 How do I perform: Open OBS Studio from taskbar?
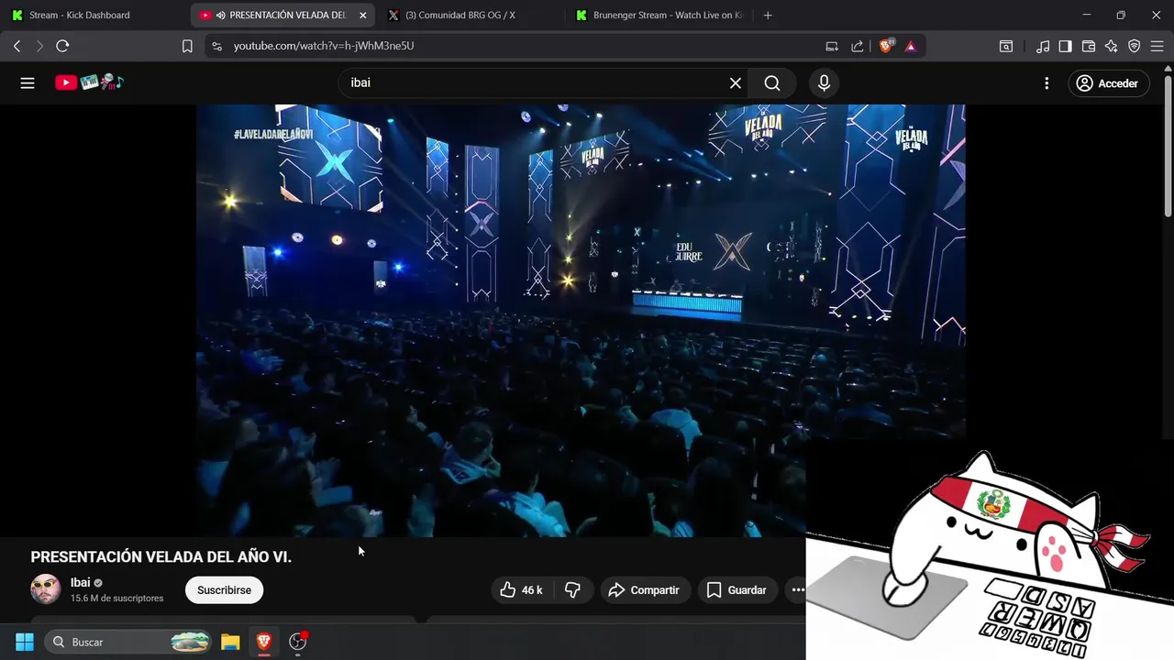pos(298,642)
